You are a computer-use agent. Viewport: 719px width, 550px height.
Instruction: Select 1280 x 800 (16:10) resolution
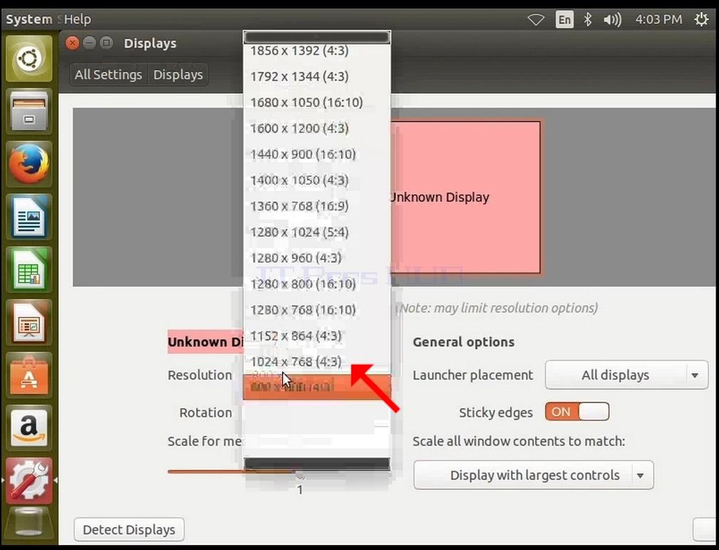point(317,284)
